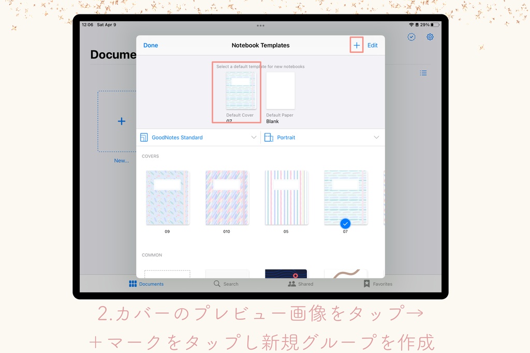Tap Done to close Notebook Templates
The height and width of the screenshot is (353, 530).
point(150,45)
